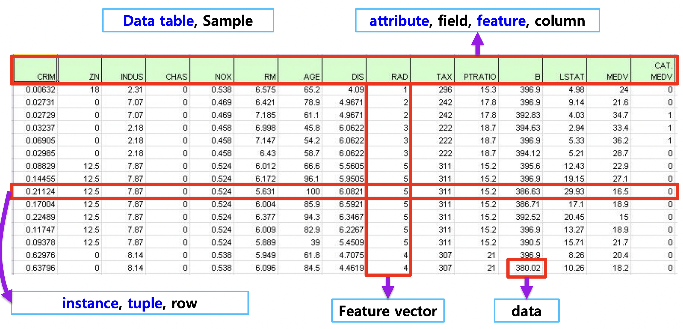Screen dimensions: 683x329
Task: Click PTRATIO value 15.3
Action: 477,89
